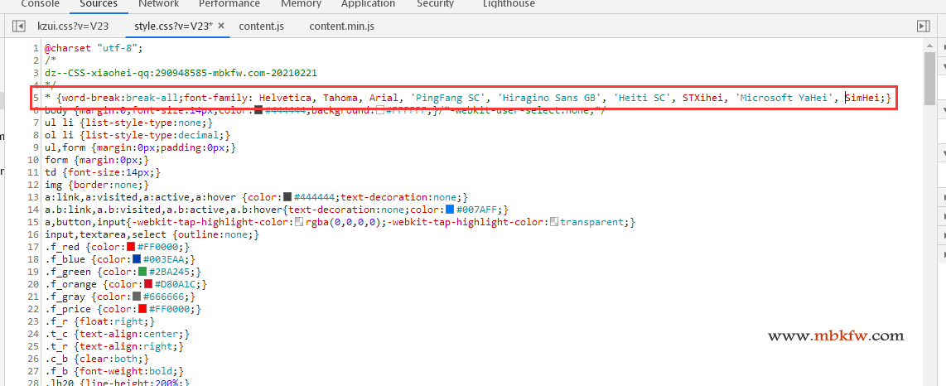Toggle the debugger sidebar icon
946x386 pixels.
924,27
